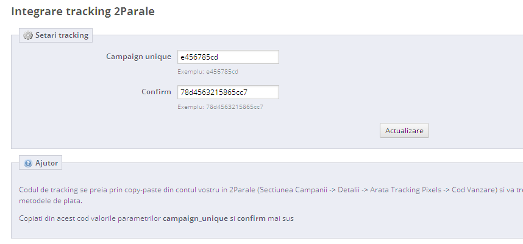Click the gear icon beside Setari tracking
Image resolution: width=523 pixels, height=244 pixels.
[x=28, y=36]
